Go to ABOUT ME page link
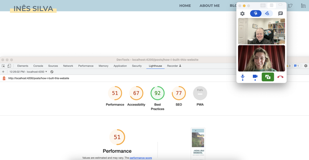This screenshot has width=309, height=160. point(209,6)
